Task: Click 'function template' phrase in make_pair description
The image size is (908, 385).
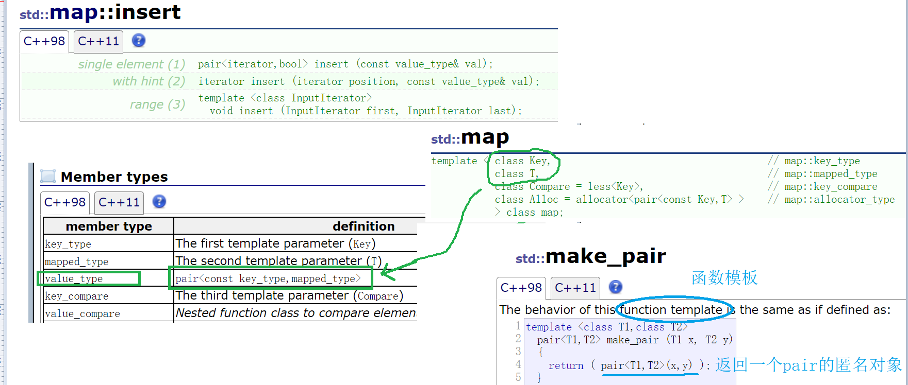Action: 670,310
